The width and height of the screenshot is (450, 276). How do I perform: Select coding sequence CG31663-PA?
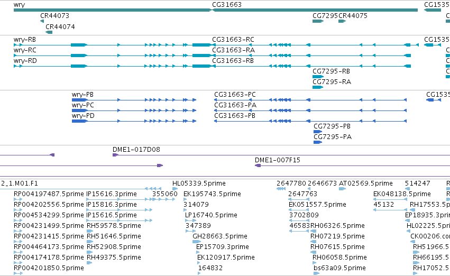pos(235,105)
